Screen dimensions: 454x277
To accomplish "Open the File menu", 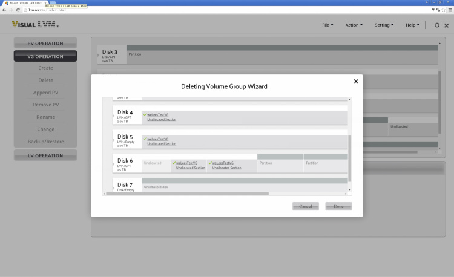I will (327, 25).
